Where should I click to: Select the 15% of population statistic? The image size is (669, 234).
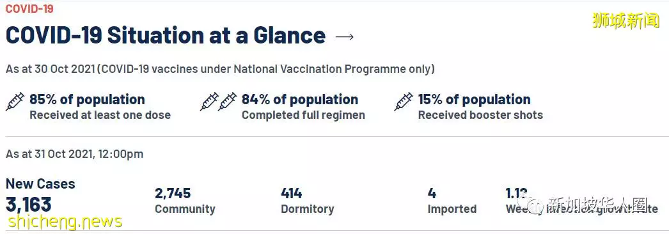[474, 99]
